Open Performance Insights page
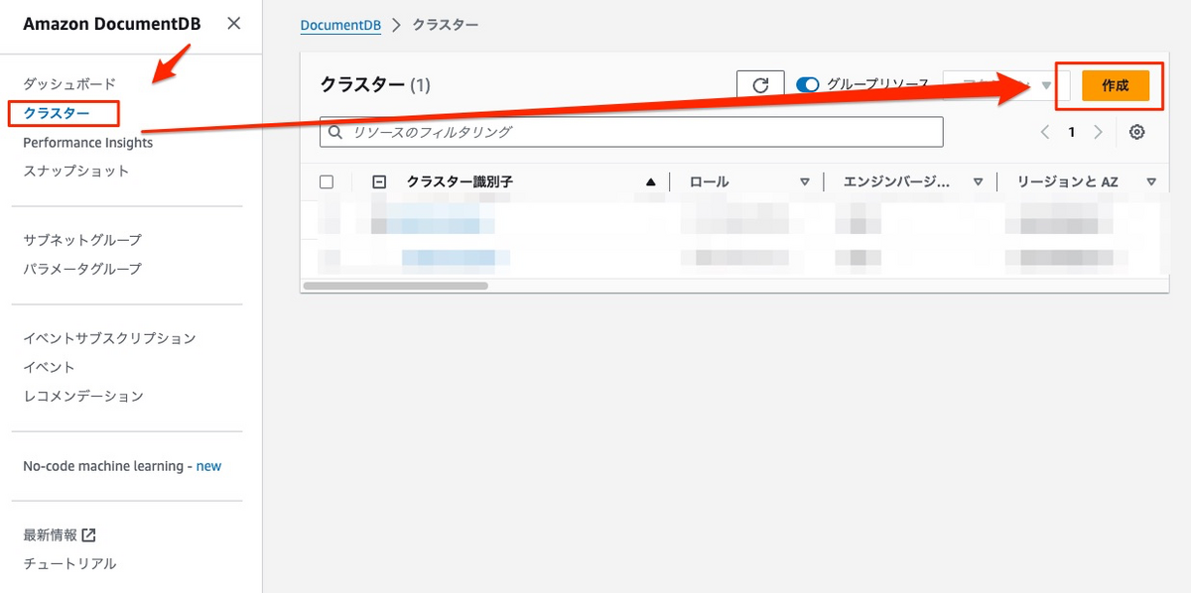Screen dimensions: 1191x593 [88, 142]
